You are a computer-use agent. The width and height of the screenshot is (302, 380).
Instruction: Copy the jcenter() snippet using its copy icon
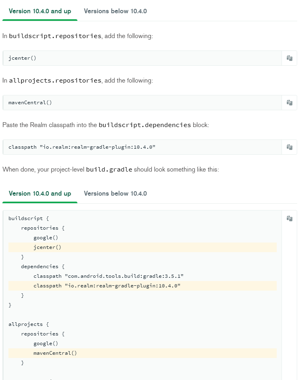[289, 58]
